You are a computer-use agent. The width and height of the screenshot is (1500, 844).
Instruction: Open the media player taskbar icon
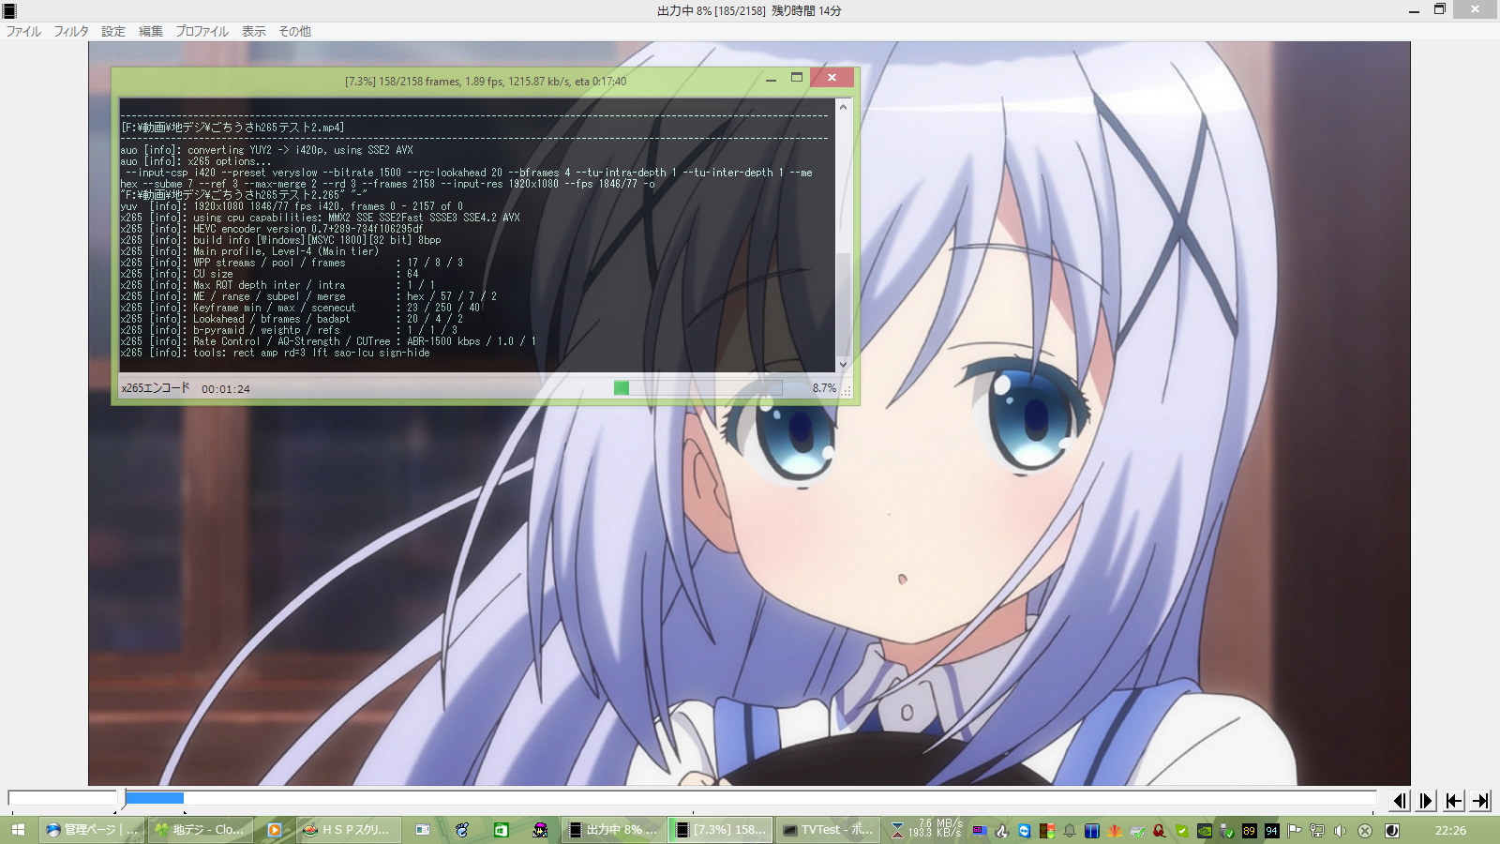coord(274,830)
